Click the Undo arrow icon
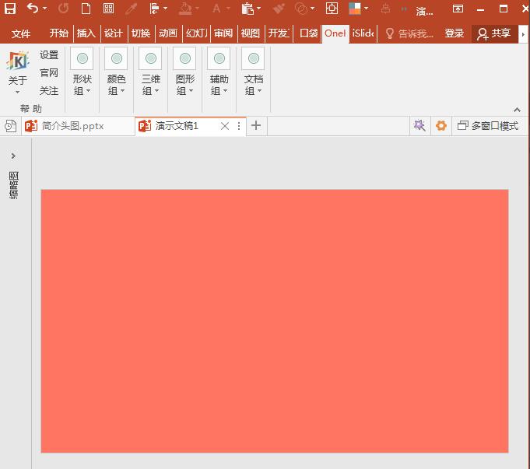The height and width of the screenshot is (469, 530). [32, 9]
